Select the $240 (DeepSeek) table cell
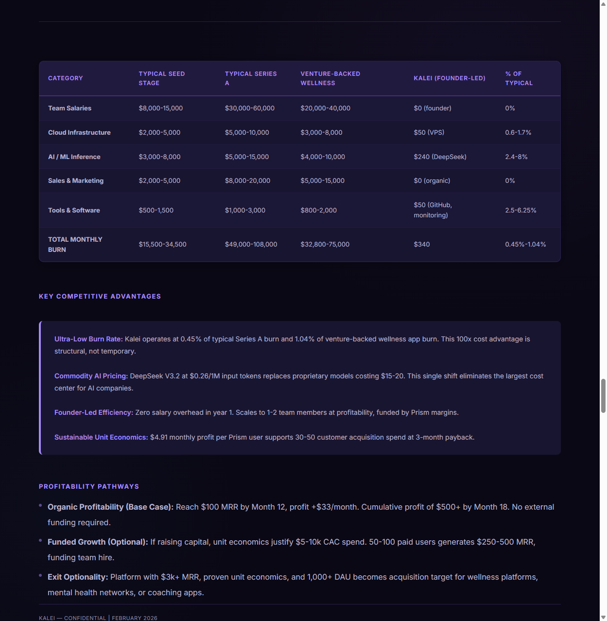The height and width of the screenshot is (621, 607). [x=440, y=157]
